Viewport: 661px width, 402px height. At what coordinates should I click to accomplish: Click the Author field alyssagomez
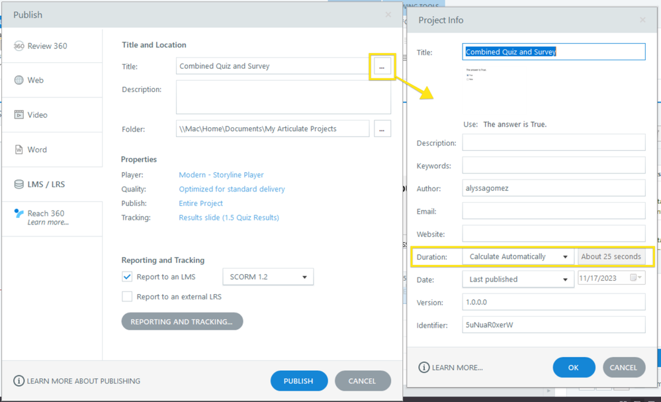tap(554, 188)
